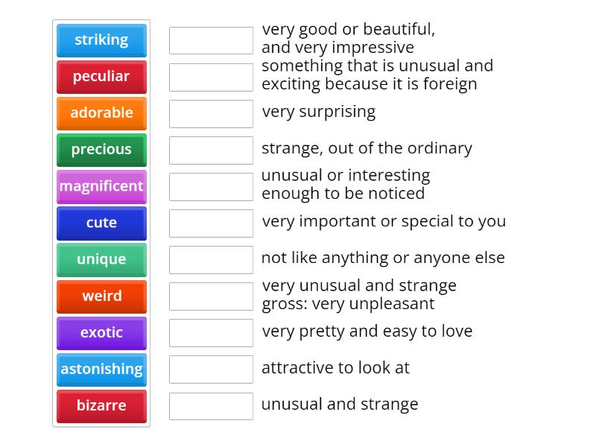Select the red 'peculiar' tile
Screen dimensions: 596x447
coord(101,77)
